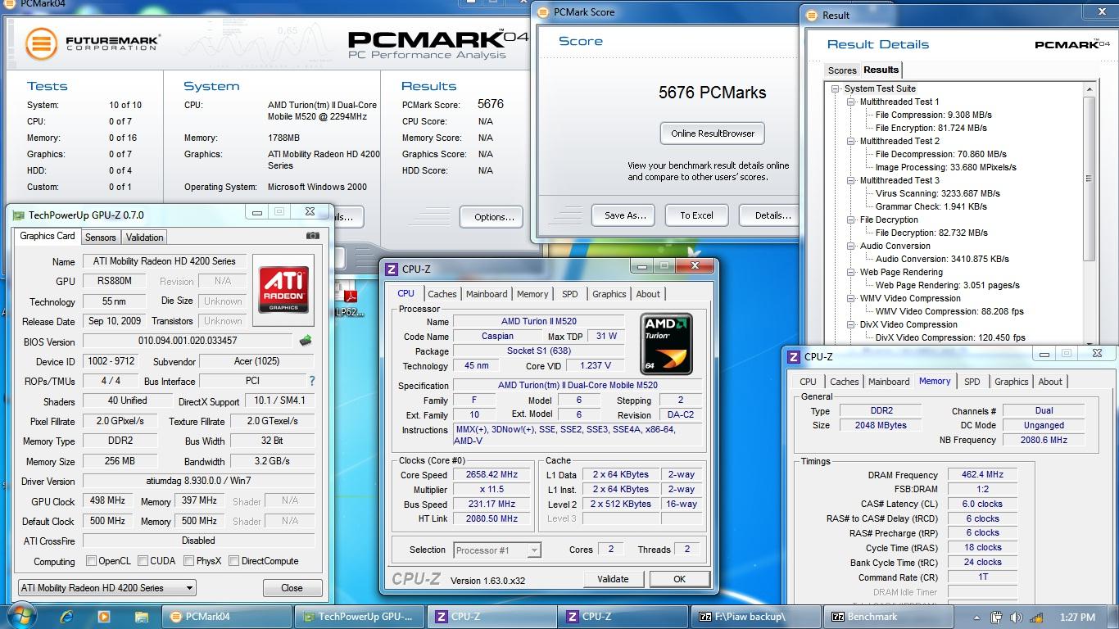Image resolution: width=1119 pixels, height=629 pixels.
Task: Collapse the File Decryption node
Action: pos(851,219)
